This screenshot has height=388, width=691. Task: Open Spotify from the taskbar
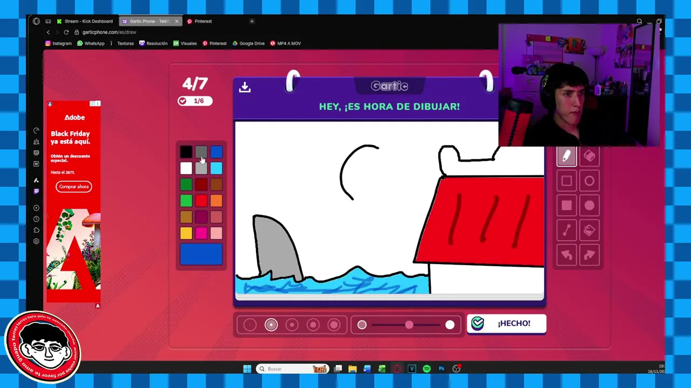[x=426, y=369]
